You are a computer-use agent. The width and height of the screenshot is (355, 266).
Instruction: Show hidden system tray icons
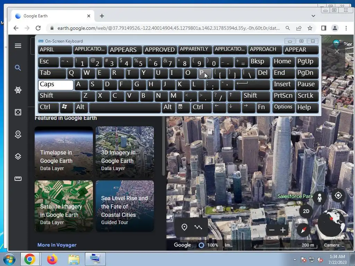[295, 260]
